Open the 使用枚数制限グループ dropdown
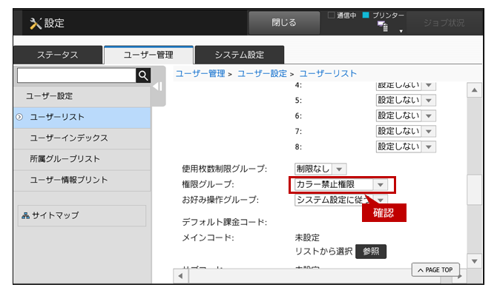Viewport: 497px width, 293px height. [x=320, y=169]
